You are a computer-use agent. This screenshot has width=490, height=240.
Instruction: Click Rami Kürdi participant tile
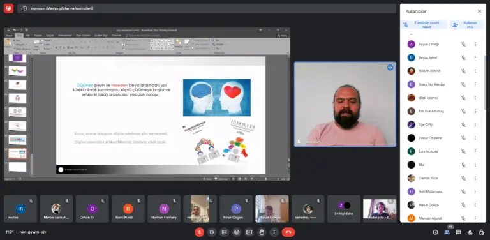point(128,209)
